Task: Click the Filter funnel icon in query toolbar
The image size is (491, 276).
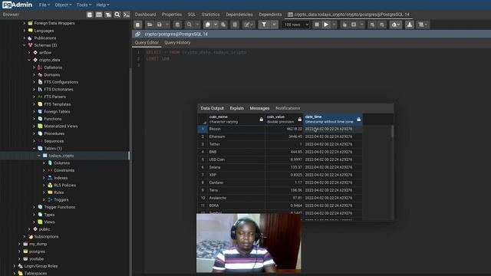Action: pyautogui.click(x=264, y=25)
